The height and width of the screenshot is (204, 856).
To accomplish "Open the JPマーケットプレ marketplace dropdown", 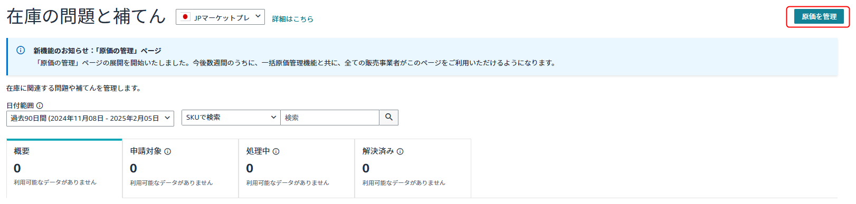I will pos(220,17).
